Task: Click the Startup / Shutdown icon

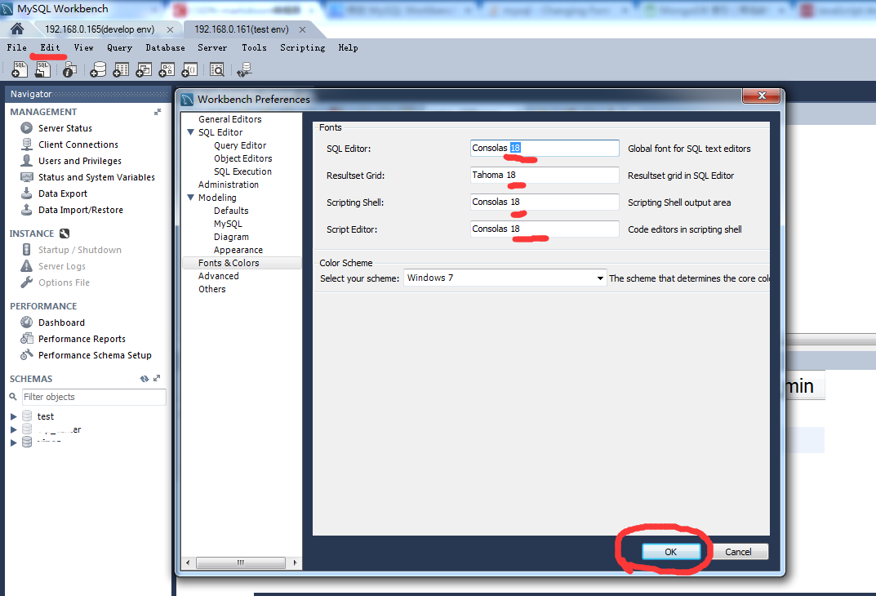Action: click(26, 250)
